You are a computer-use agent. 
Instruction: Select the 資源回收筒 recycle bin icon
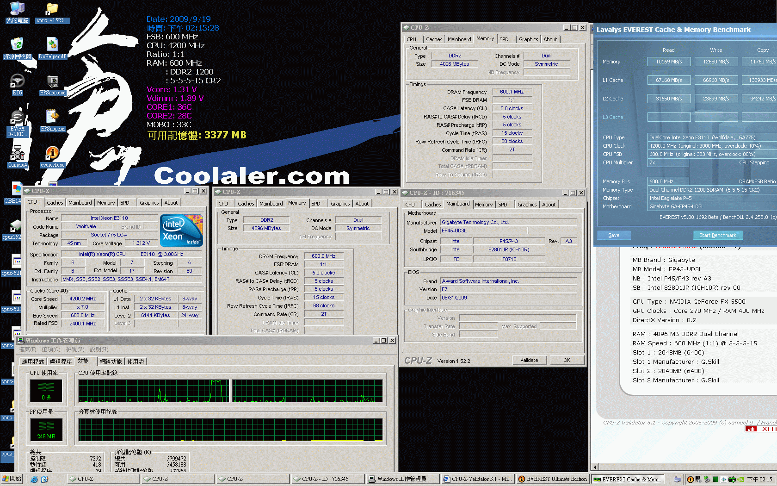(17, 48)
